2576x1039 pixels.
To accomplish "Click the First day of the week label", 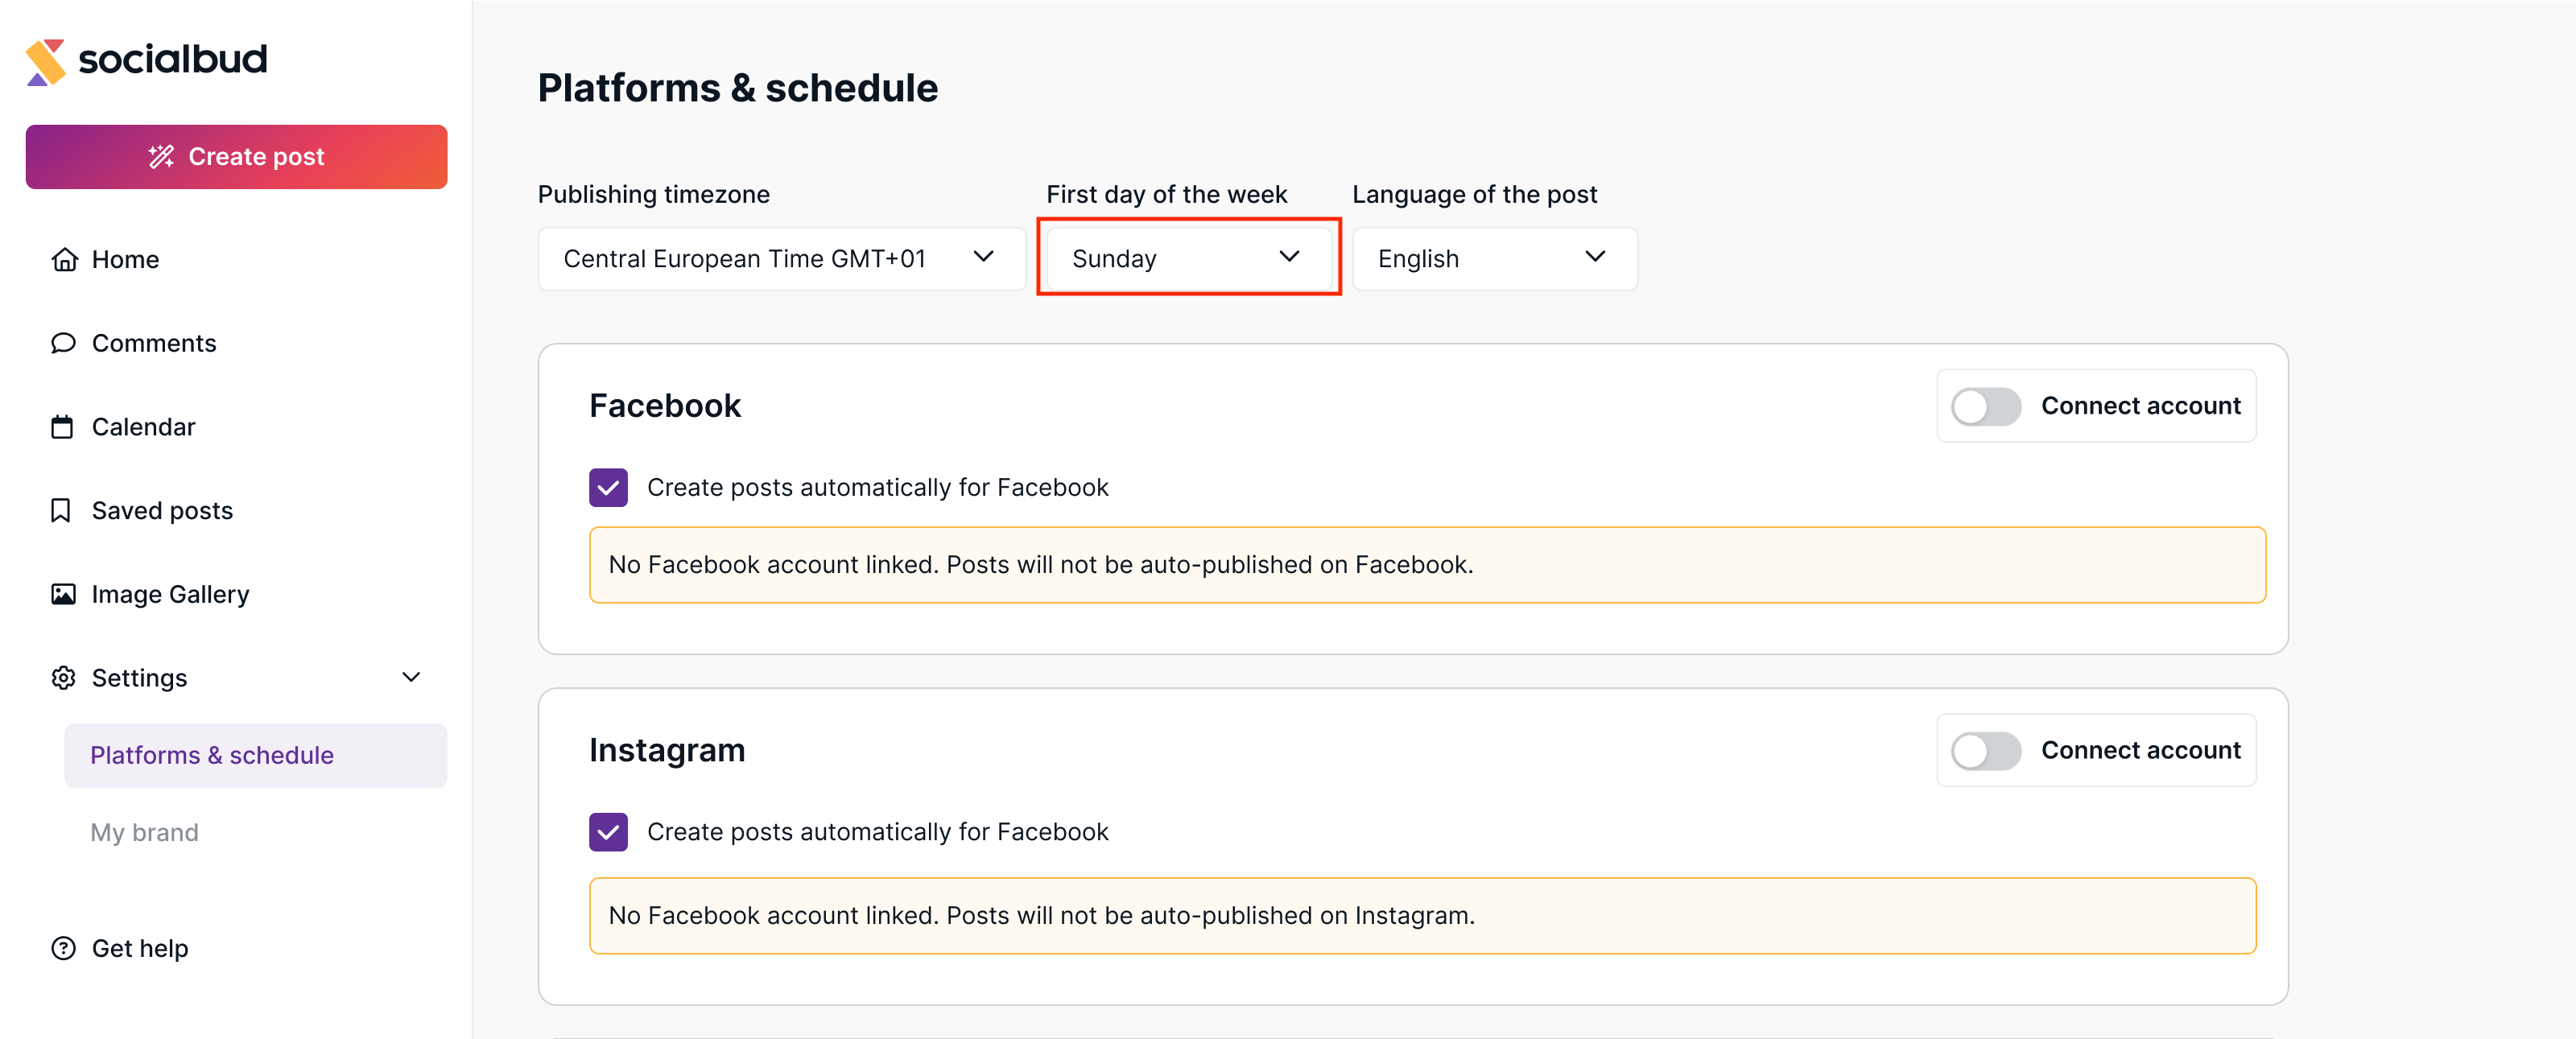I will (x=1167, y=194).
